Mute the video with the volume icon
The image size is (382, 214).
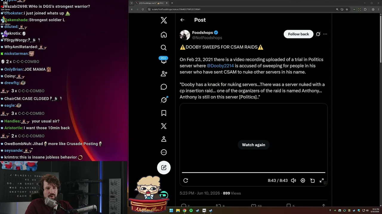point(293,180)
